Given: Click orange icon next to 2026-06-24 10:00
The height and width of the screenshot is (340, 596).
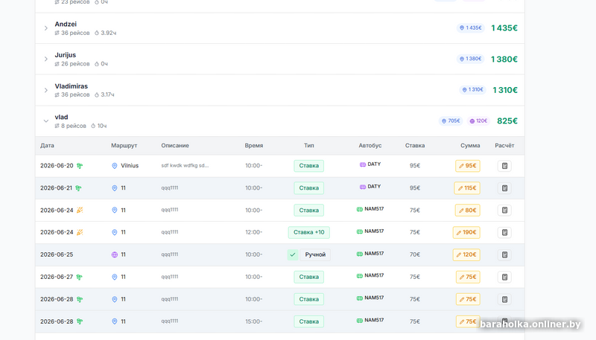Looking at the screenshot, I should pyautogui.click(x=80, y=211).
